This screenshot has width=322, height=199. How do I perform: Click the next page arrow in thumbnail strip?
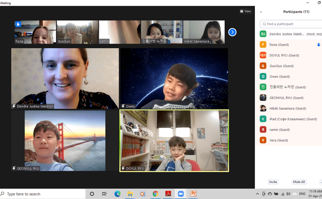[232, 32]
